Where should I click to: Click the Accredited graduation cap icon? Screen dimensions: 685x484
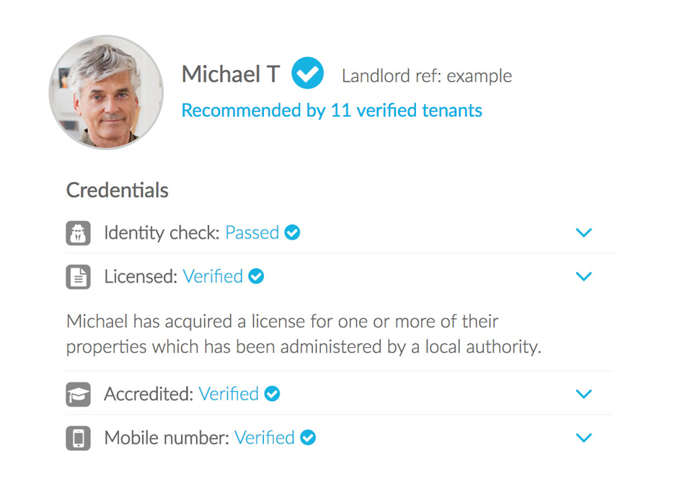[x=79, y=395]
